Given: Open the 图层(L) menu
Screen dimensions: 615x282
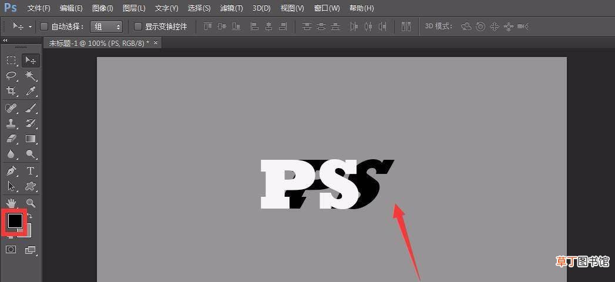Looking at the screenshot, I should [134, 8].
